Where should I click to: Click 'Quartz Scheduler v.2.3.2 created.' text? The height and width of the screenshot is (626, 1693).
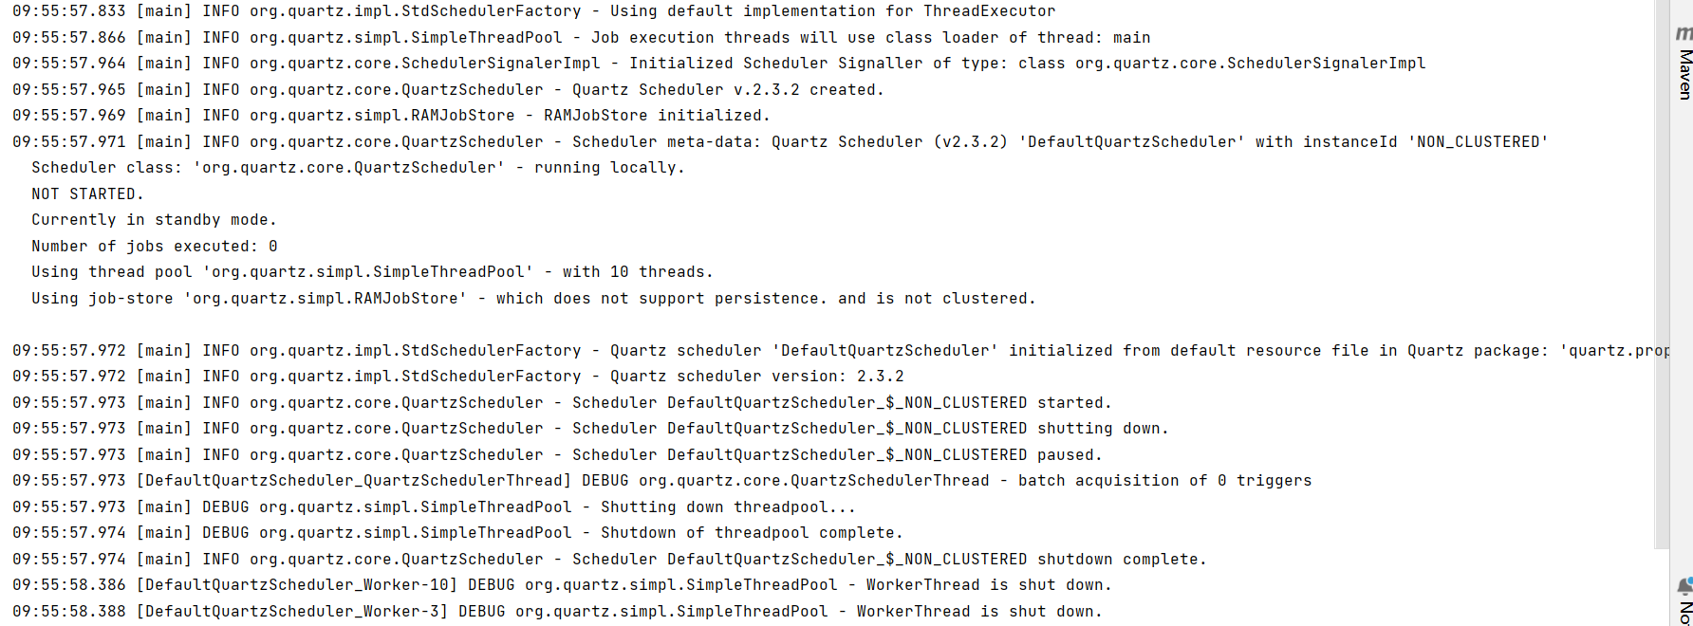[x=728, y=89]
